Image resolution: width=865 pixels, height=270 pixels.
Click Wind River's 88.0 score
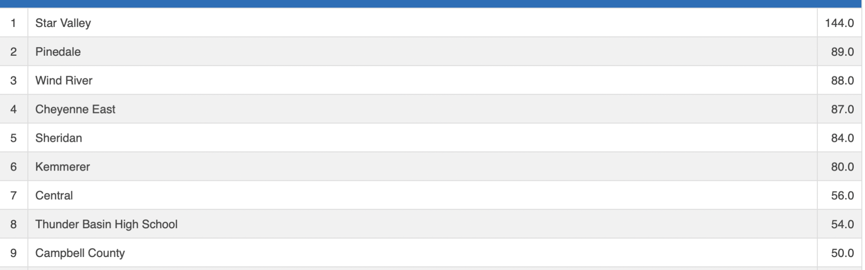[842, 81]
